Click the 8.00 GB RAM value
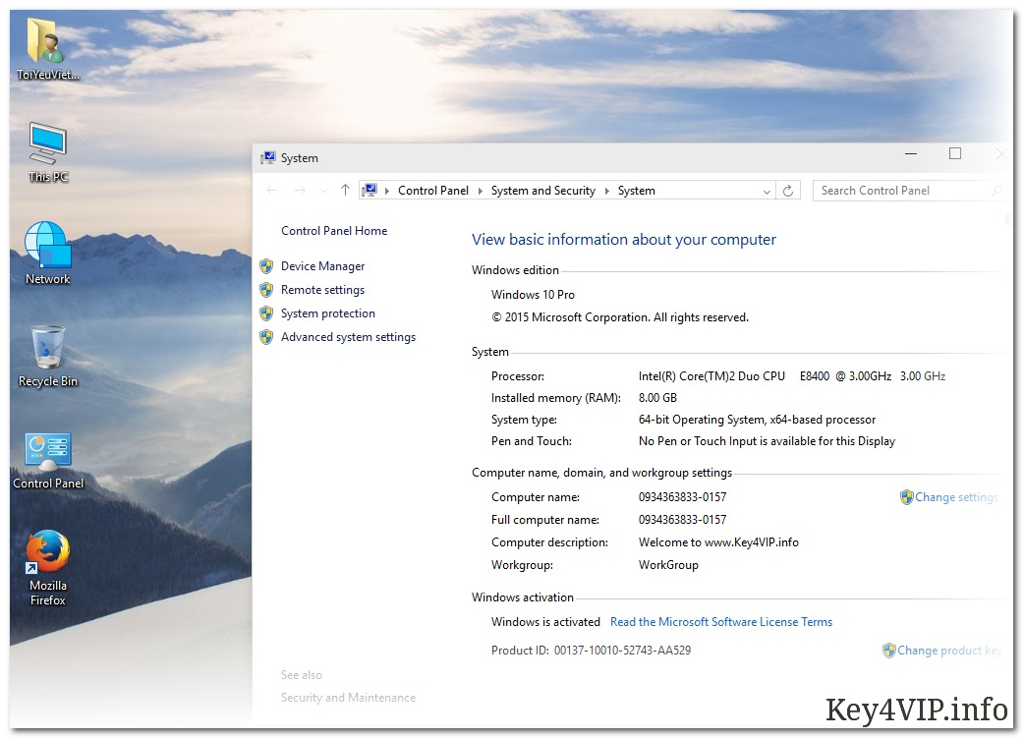 pos(657,398)
